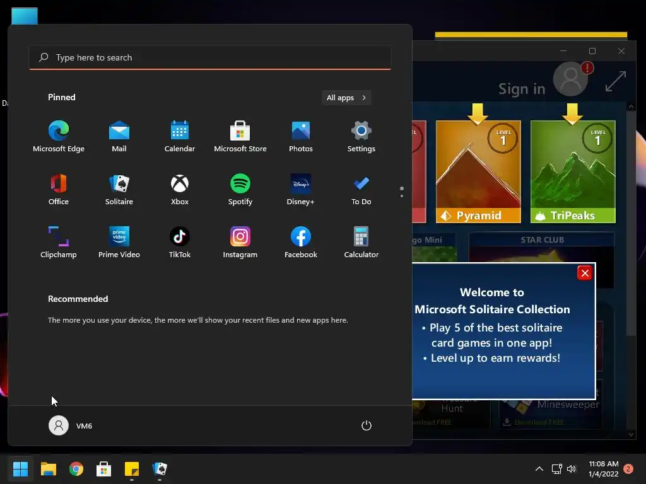Open the Office app
Viewport: 646px width, 484px height.
tap(59, 189)
